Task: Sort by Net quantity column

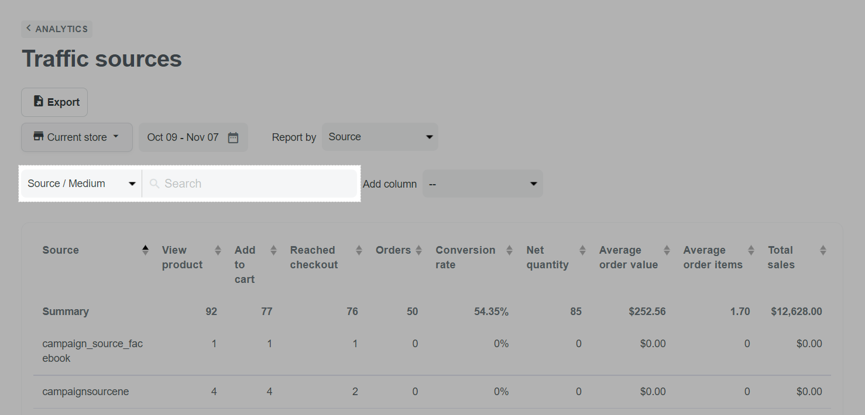Action: click(x=582, y=250)
